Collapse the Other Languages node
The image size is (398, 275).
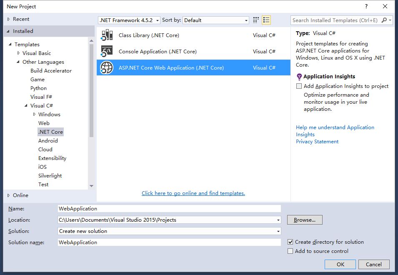point(18,62)
